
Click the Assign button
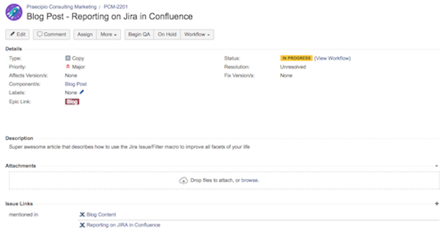85,34
